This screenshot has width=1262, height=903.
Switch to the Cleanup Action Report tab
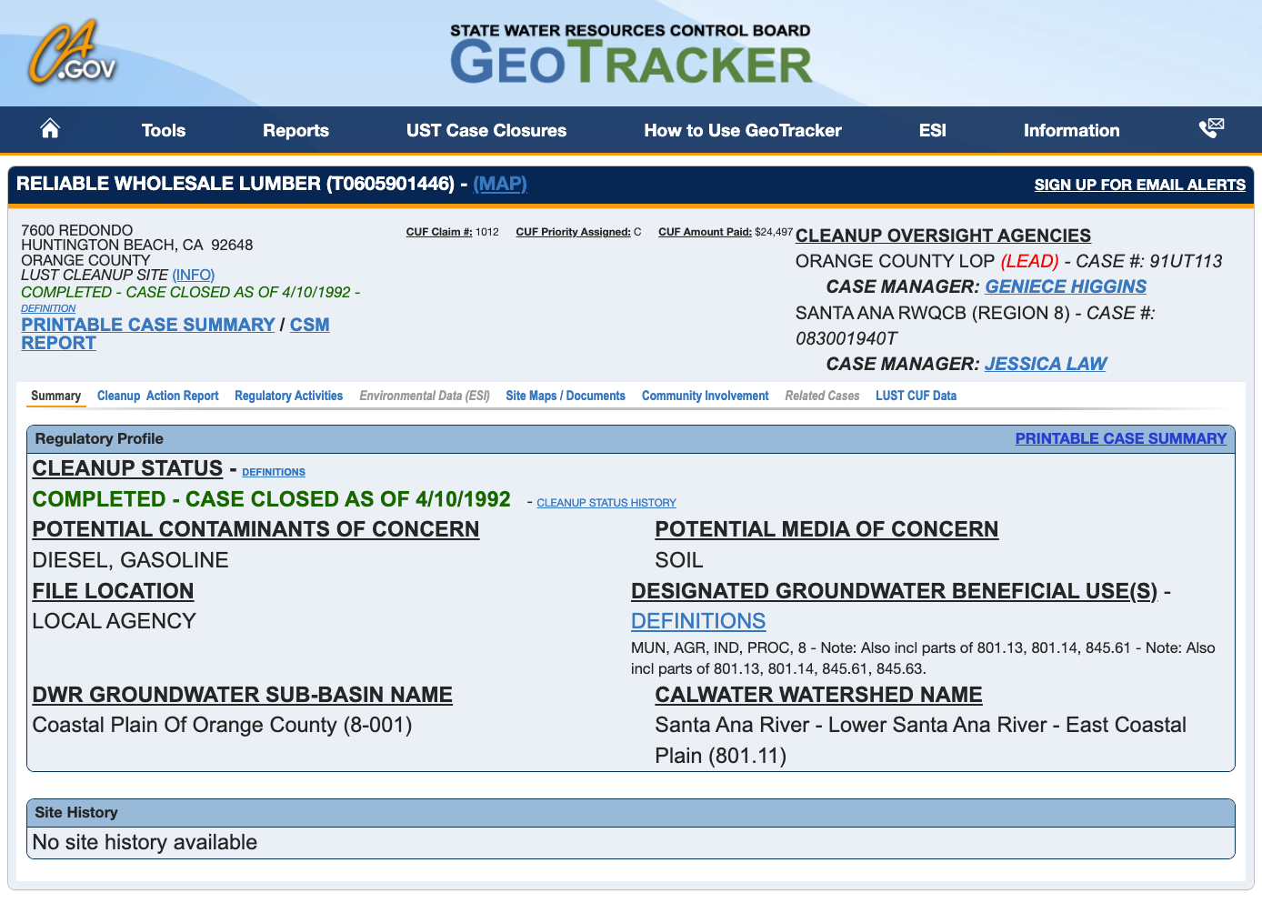pyautogui.click(x=157, y=396)
